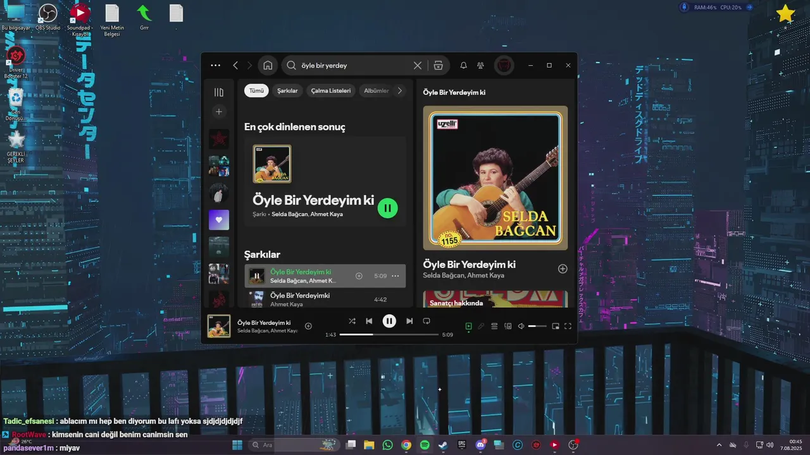
Task: Open the Recycle Bin desktop icon
Action: [x=16, y=104]
